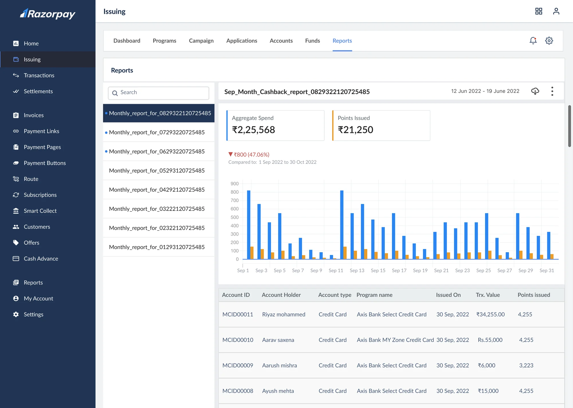Switch to the Applications tab

(x=242, y=41)
